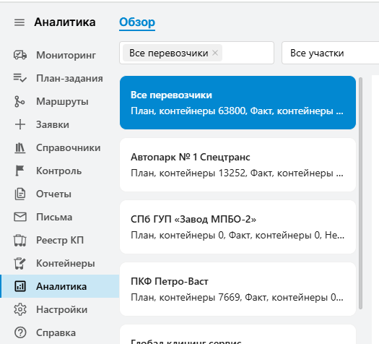
Task: Select the Контроль flag icon
Action: 19,171
